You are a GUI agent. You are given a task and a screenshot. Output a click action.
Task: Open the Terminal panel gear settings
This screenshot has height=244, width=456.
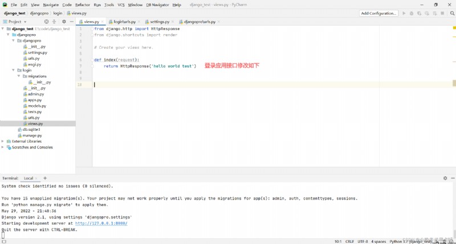point(445,178)
